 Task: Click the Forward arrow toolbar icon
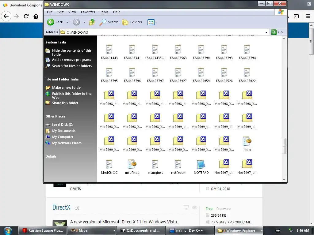point(76,22)
